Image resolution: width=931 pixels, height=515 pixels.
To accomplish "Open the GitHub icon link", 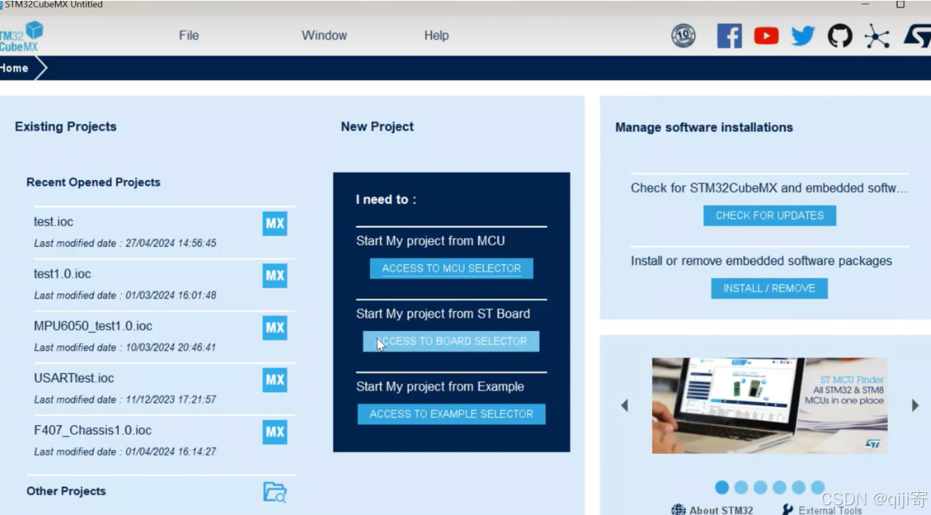I will (x=839, y=36).
